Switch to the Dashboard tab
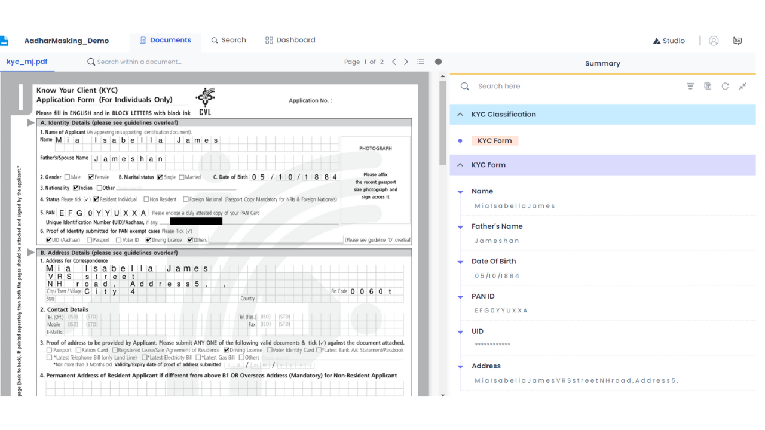This screenshot has width=765, height=430. [x=290, y=40]
